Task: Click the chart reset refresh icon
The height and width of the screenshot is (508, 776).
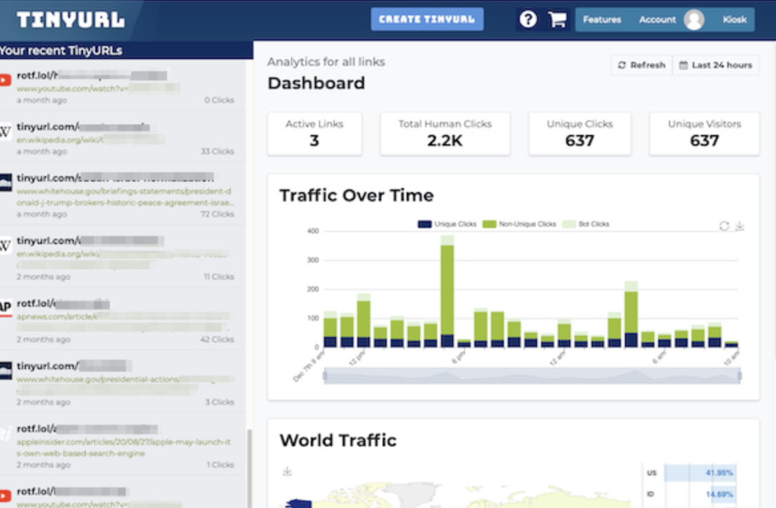Action: coord(724,226)
